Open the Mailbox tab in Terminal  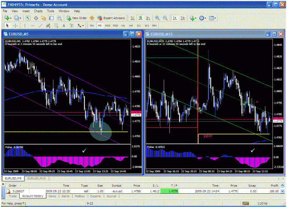coord(80,196)
